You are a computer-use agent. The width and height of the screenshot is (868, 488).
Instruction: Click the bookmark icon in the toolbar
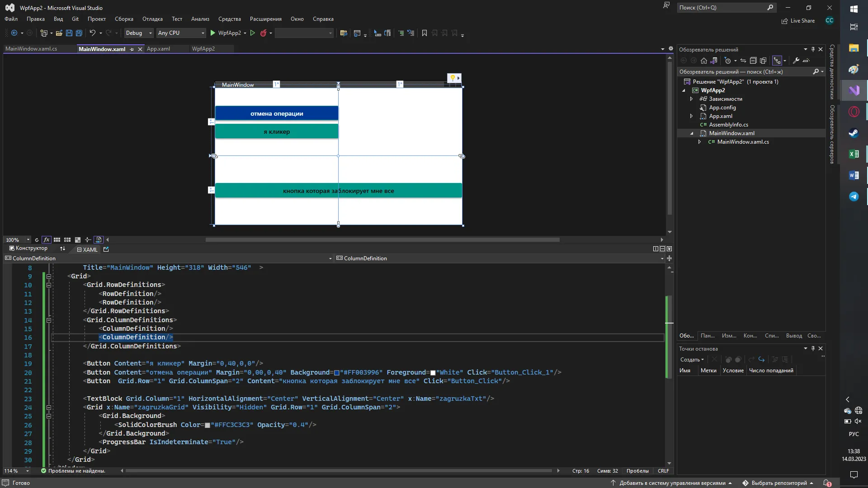pyautogui.click(x=425, y=33)
